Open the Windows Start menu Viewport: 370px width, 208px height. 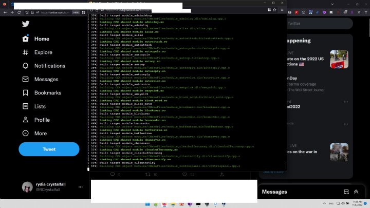coord(147,204)
